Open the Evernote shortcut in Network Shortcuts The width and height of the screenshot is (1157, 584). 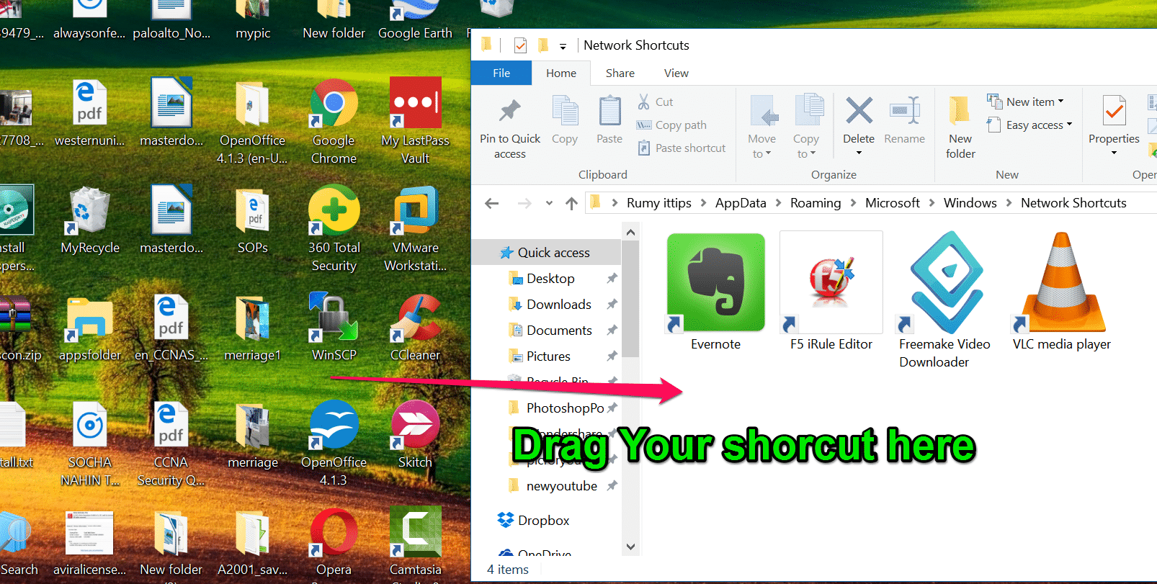tap(715, 292)
